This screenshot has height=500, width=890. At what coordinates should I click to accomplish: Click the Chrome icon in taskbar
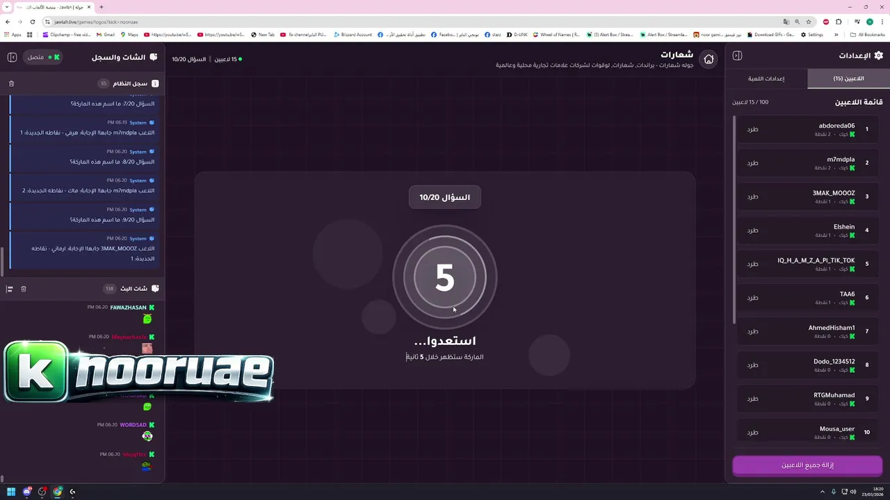click(x=57, y=492)
